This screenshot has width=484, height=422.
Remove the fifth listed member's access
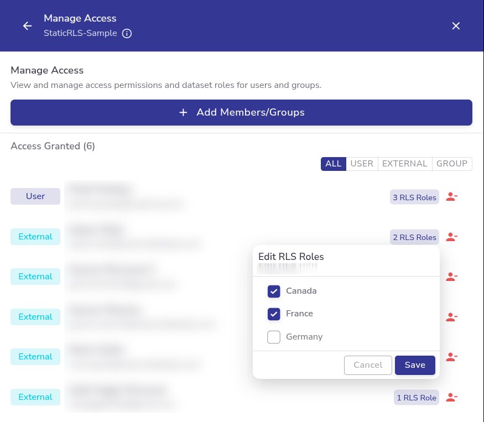click(451, 357)
